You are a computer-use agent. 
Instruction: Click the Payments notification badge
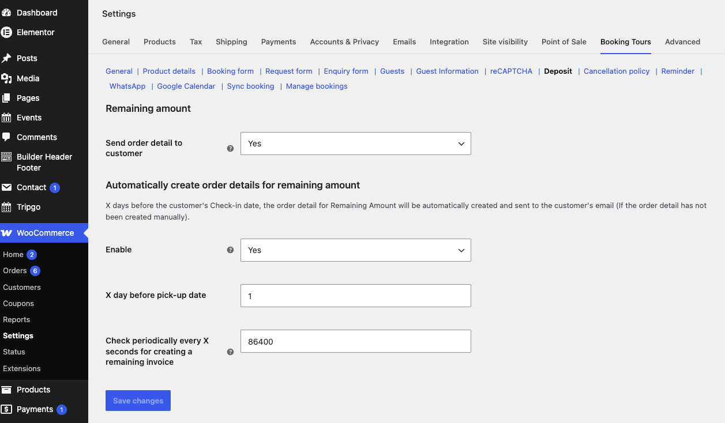pos(62,410)
